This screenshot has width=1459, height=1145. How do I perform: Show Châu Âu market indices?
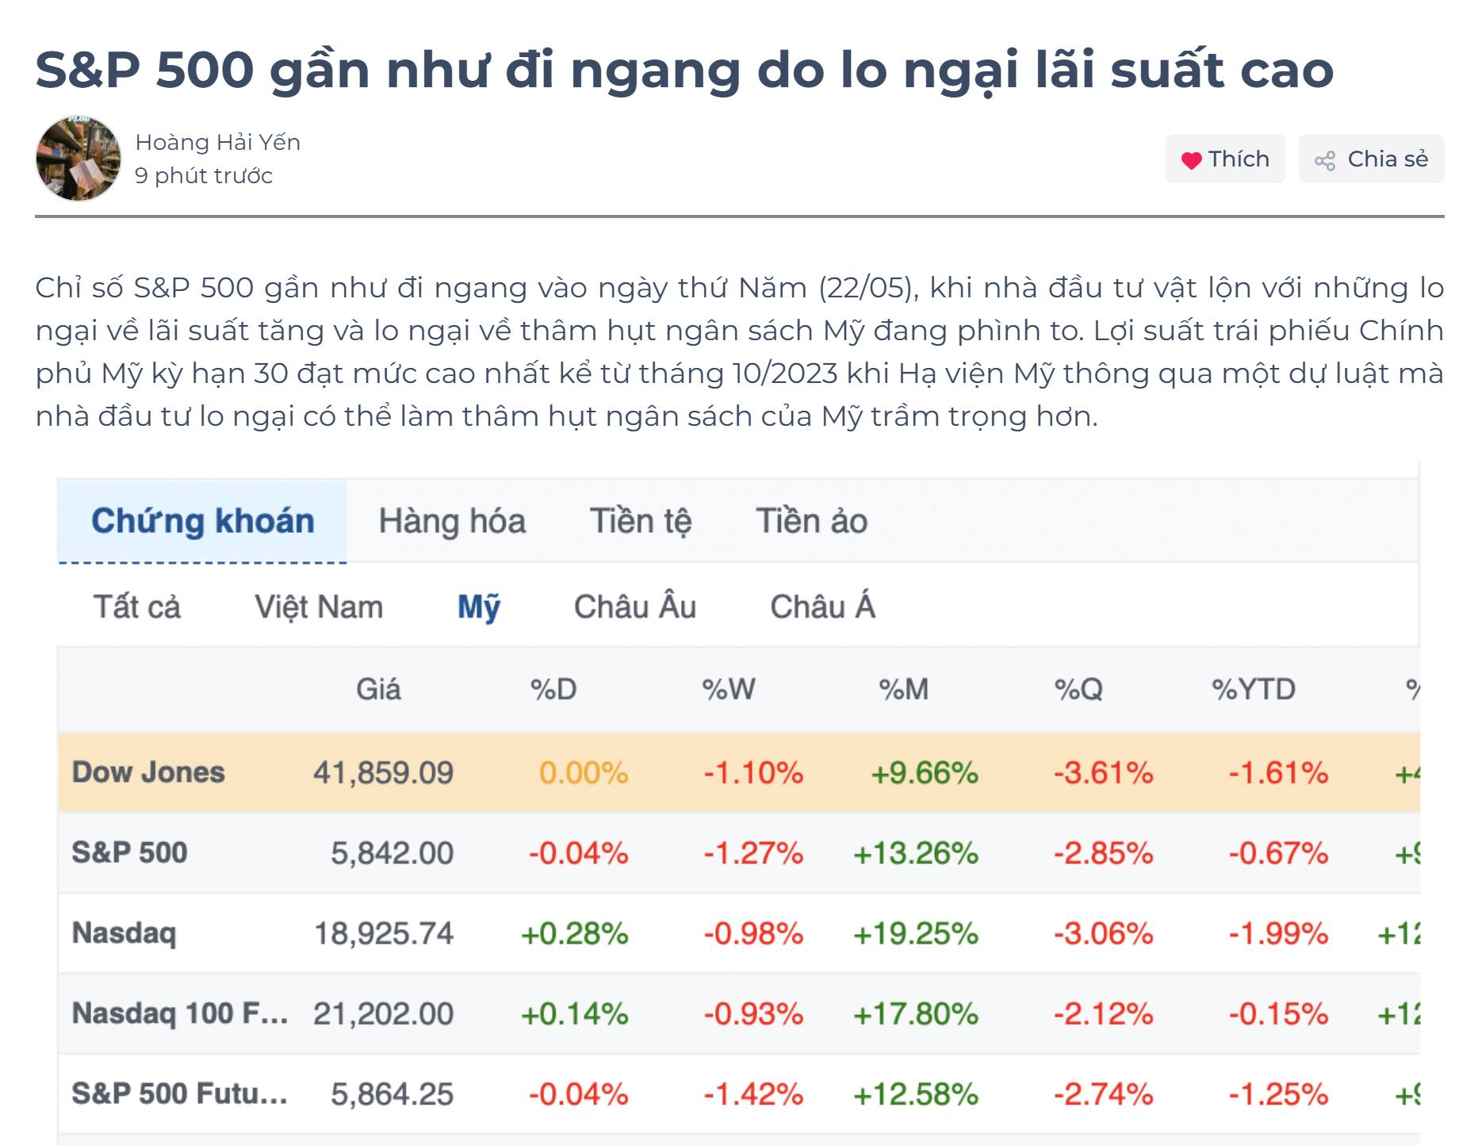coord(634,607)
